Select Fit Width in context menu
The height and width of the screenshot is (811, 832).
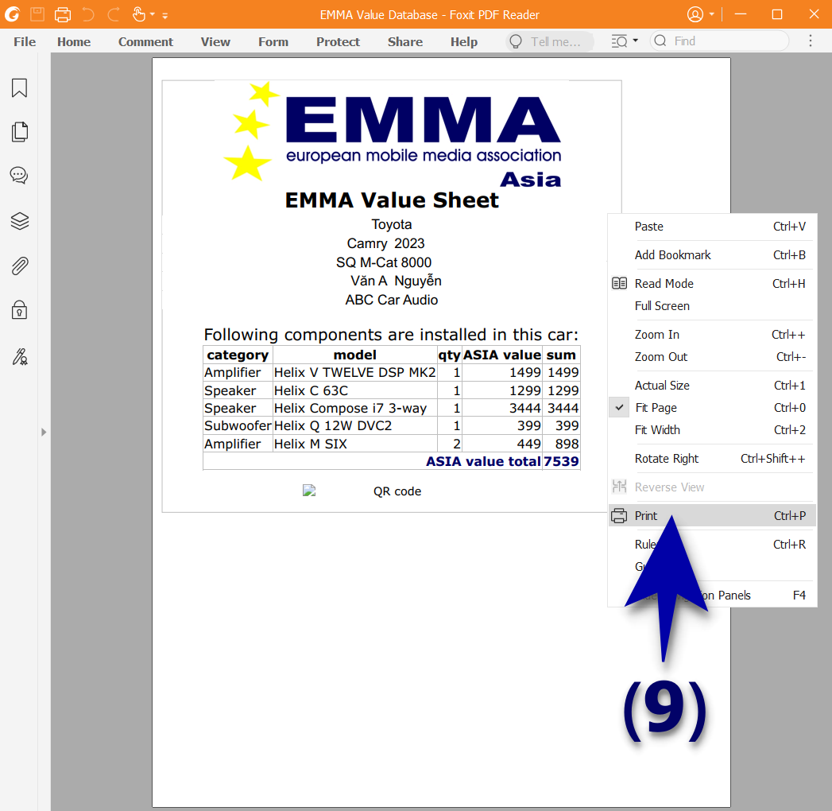[711, 430]
